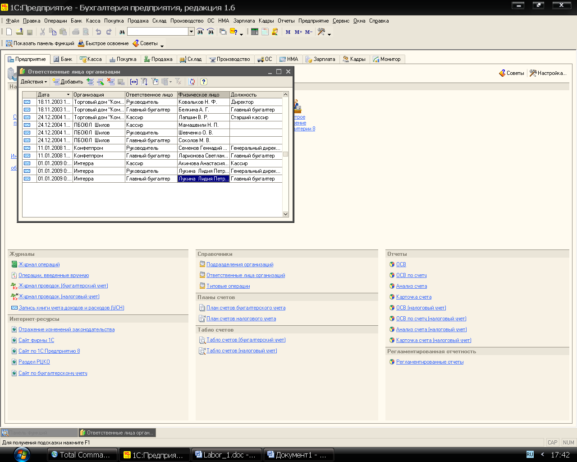The height and width of the screenshot is (462, 577).
Task: Click the M memory recall icon
Action: point(288,32)
